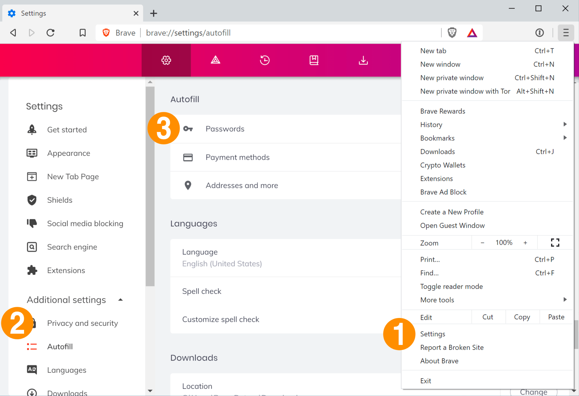Click the Crypto Wallets menu item
The width and height of the screenshot is (579, 396).
[x=442, y=165]
